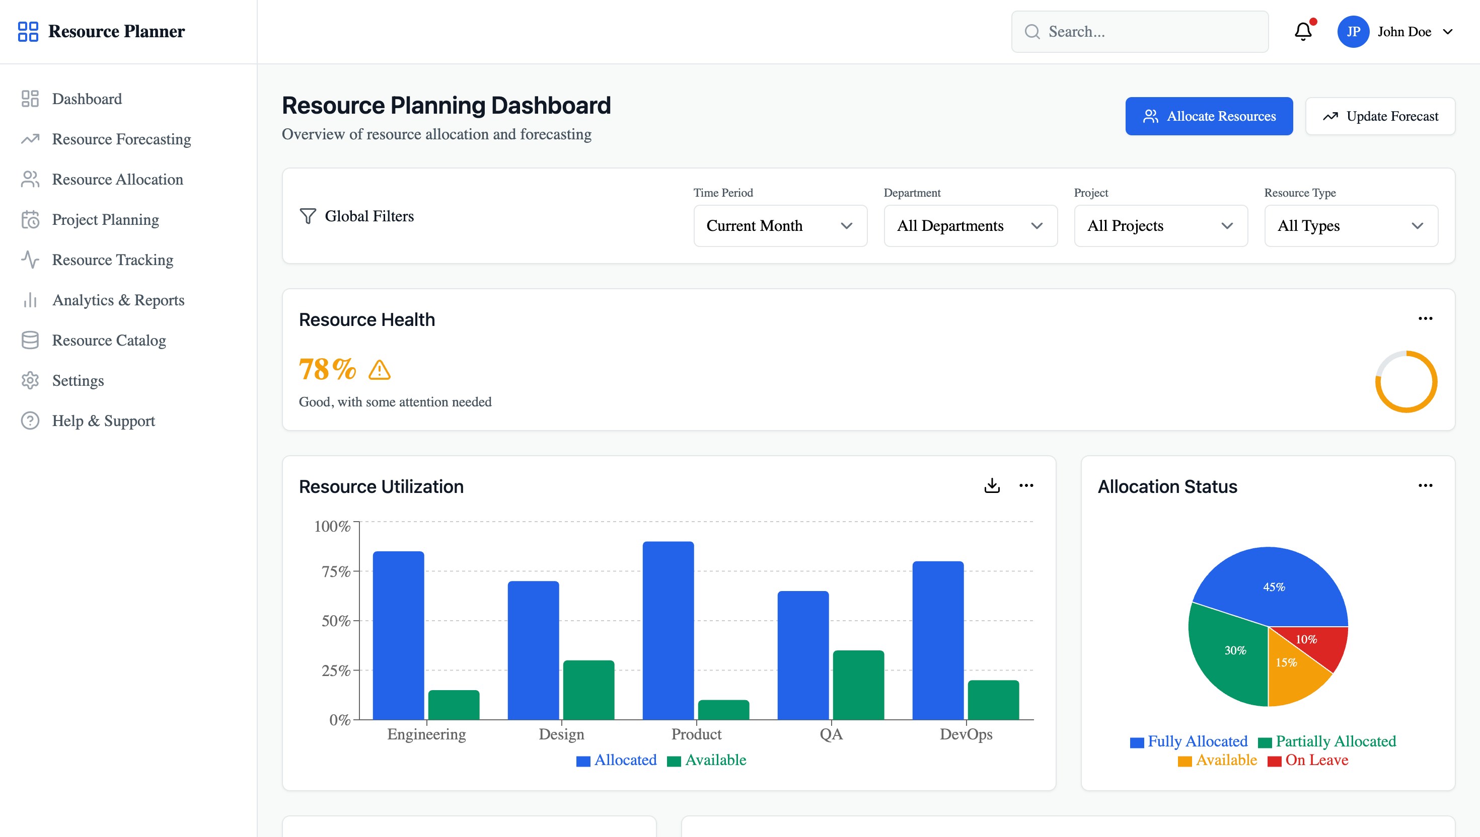Open Resource Health more options menu
The width and height of the screenshot is (1480, 837).
coord(1425,318)
